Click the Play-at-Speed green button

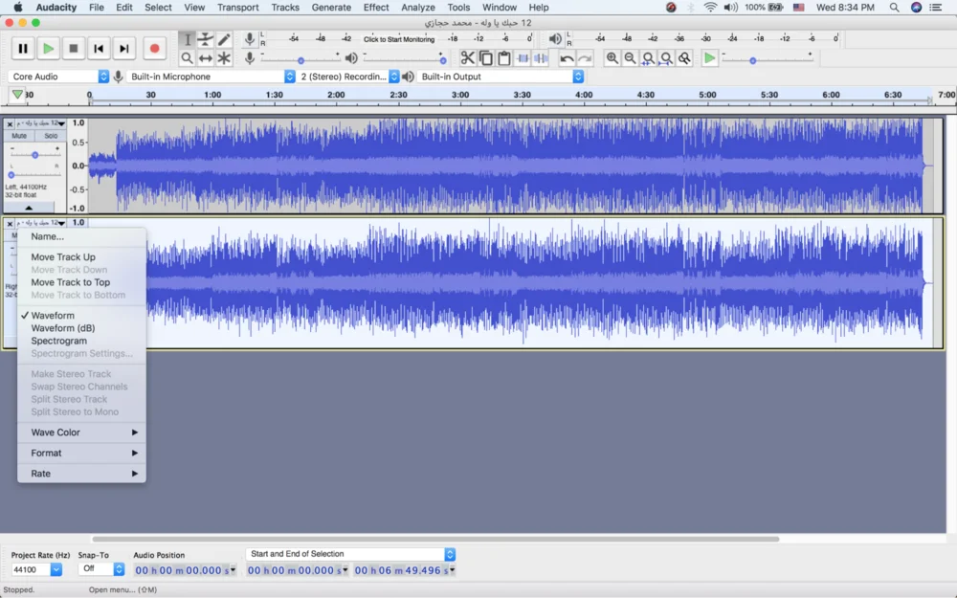[x=709, y=58]
